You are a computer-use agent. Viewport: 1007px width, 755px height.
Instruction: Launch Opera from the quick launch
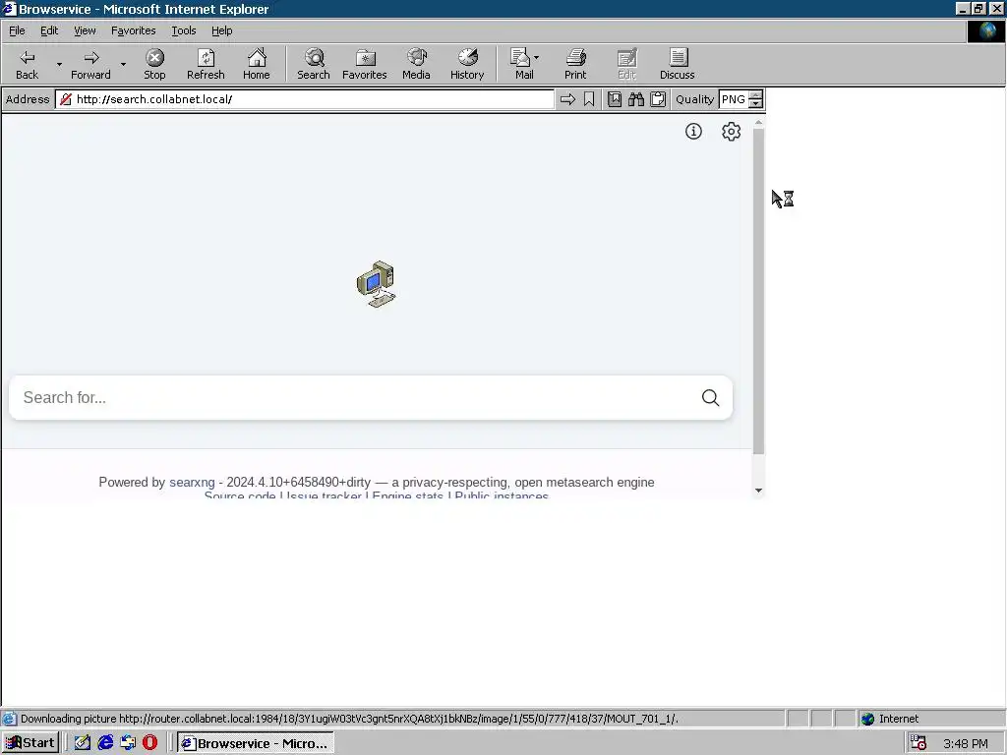150,743
